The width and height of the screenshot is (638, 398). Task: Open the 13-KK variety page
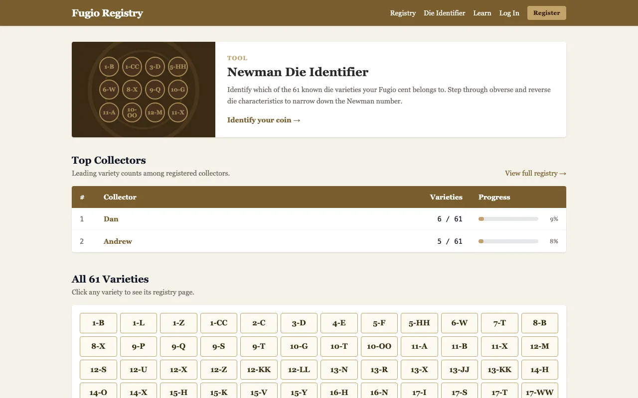pos(499,370)
